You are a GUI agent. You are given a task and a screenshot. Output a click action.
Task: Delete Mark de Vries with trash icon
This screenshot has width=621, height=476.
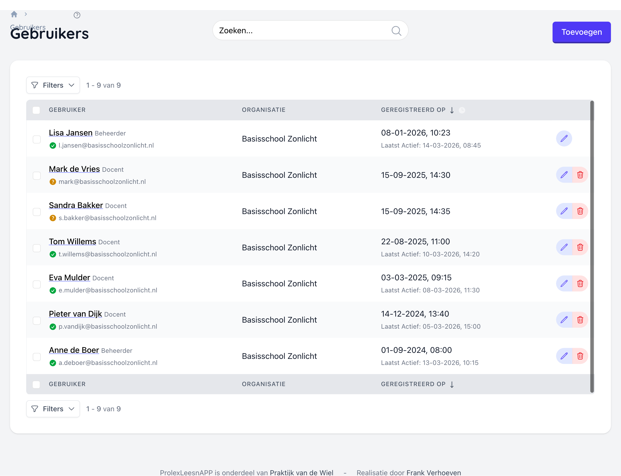coord(580,175)
